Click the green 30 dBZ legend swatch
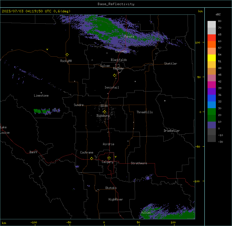 (212, 112)
